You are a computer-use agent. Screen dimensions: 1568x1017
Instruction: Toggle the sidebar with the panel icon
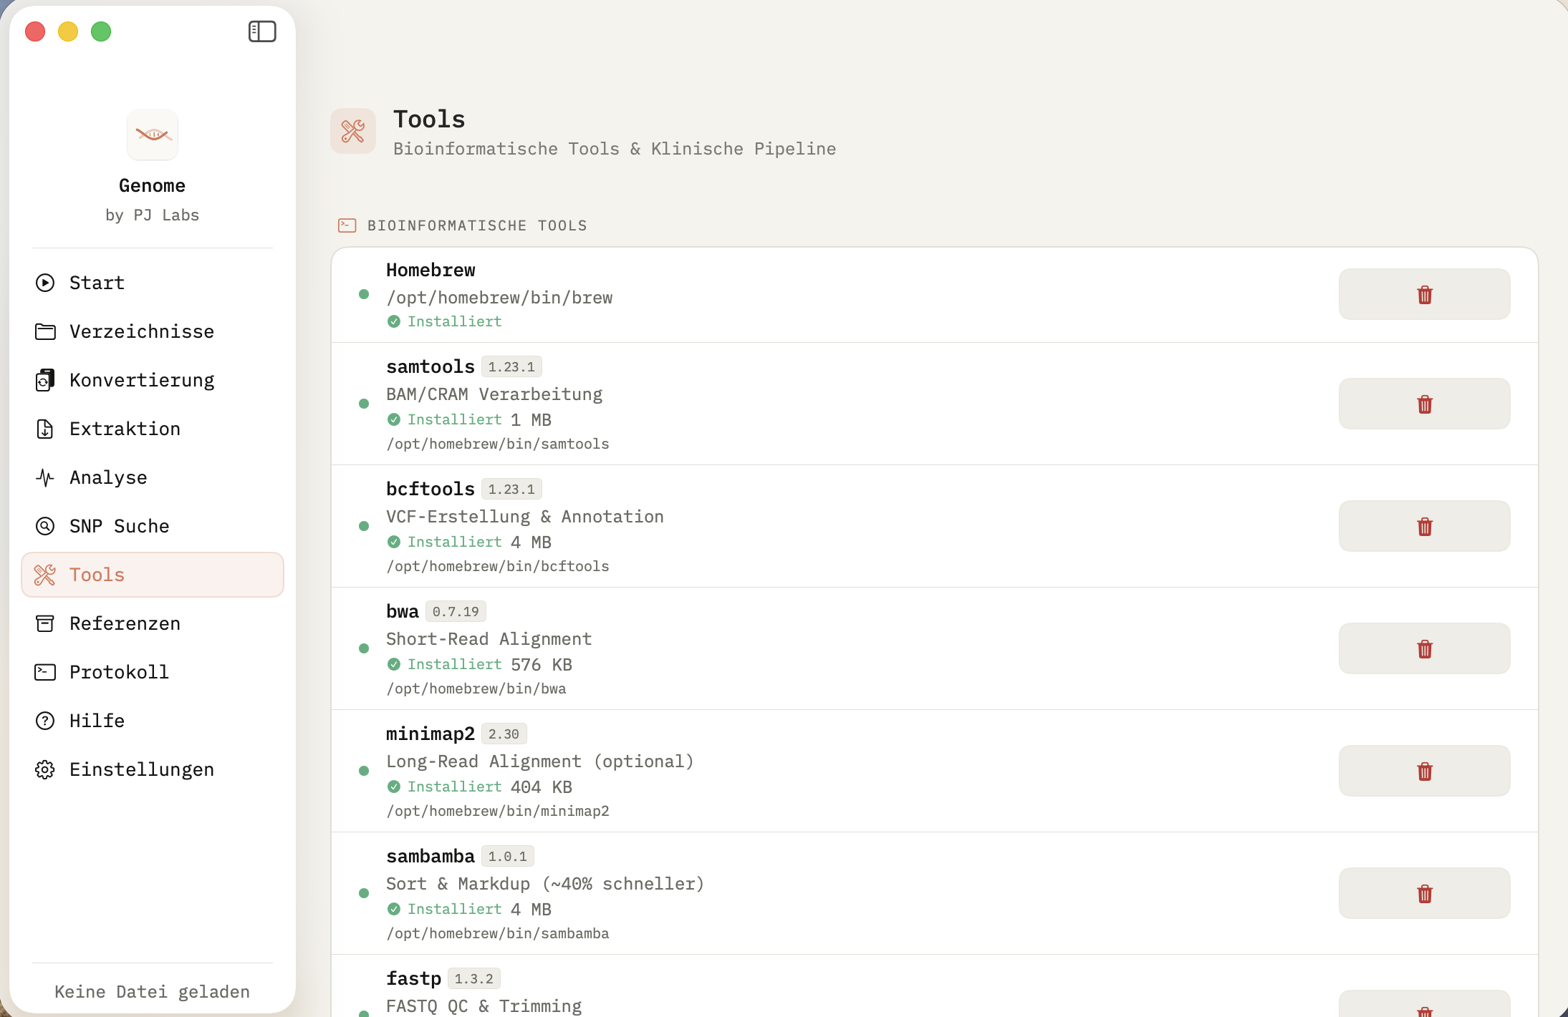pyautogui.click(x=262, y=31)
